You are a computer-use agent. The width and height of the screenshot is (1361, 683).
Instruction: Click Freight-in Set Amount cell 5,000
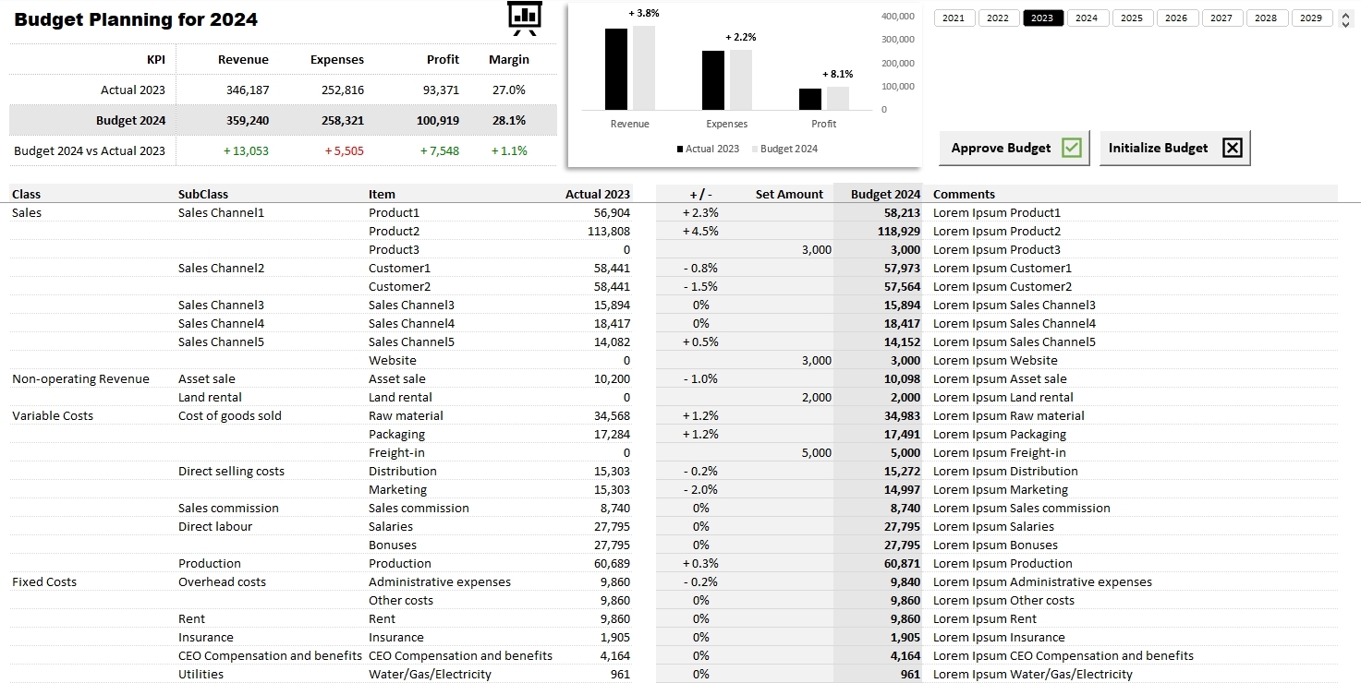[790, 452]
